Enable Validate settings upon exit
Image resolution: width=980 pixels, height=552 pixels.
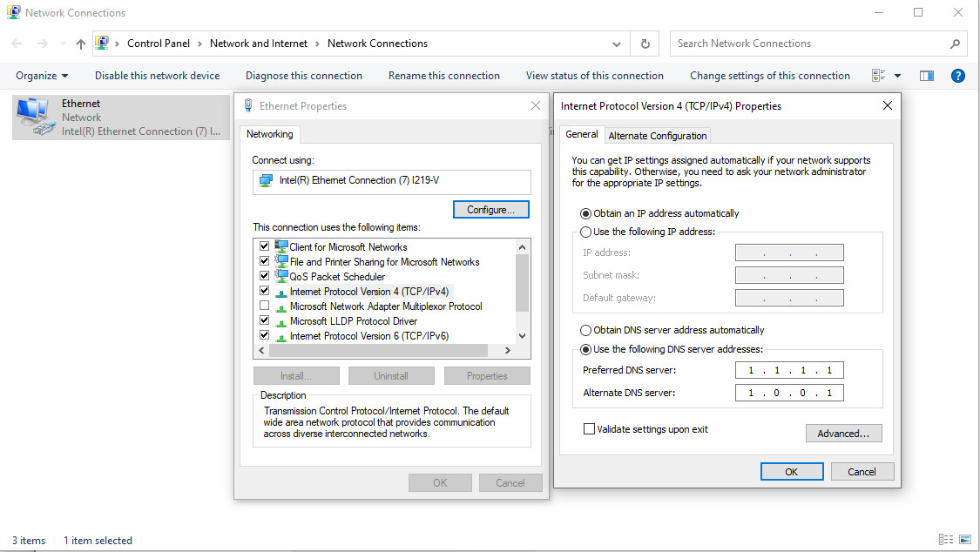[x=589, y=429]
